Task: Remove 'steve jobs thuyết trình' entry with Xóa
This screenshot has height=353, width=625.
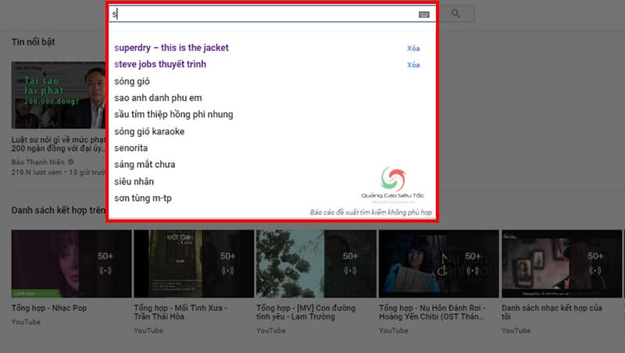Action: 413,65
